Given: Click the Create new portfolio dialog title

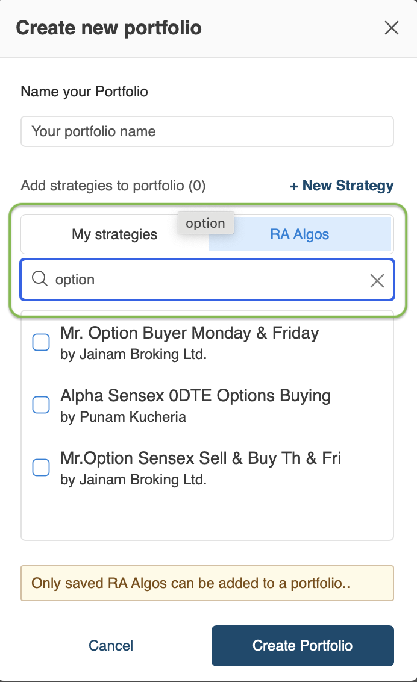Looking at the screenshot, I should [x=108, y=28].
